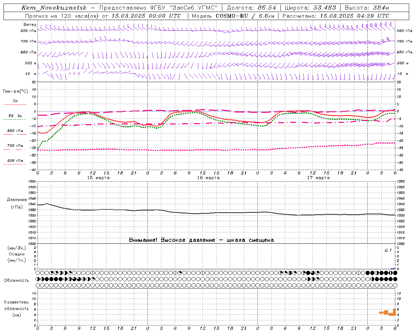Click the '(мм/1ч.)' precipitation unit label
The width and height of the screenshot is (414, 331).
[x=17, y=260]
